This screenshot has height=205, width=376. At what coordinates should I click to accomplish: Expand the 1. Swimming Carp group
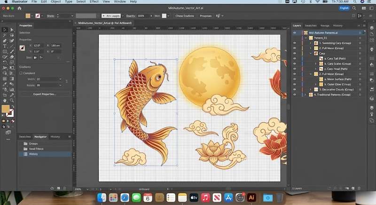[x=311, y=43]
